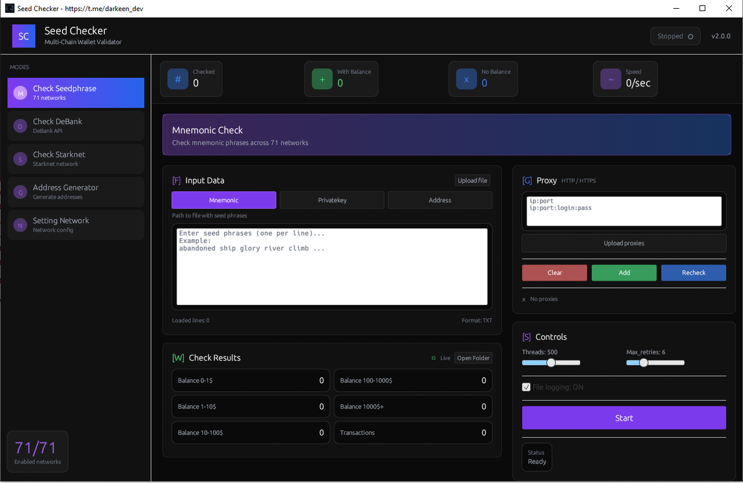743x483 pixels.
Task: Open Folder for check results
Action: [473, 358]
